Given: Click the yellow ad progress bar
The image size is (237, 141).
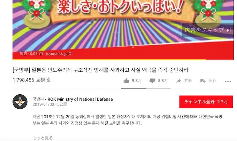Looking at the screenshot, I should click(x=109, y=60).
